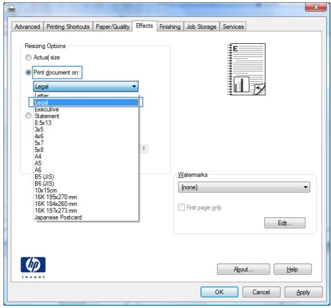
Task: Select the 3x5 paper size
Action: 86,129
